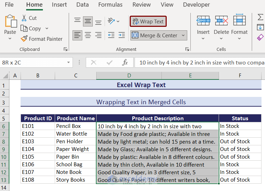Image resolution: width=265 pixels, height=191 pixels.
Task: Click the Fill down icon
Action: (x=260, y=27)
